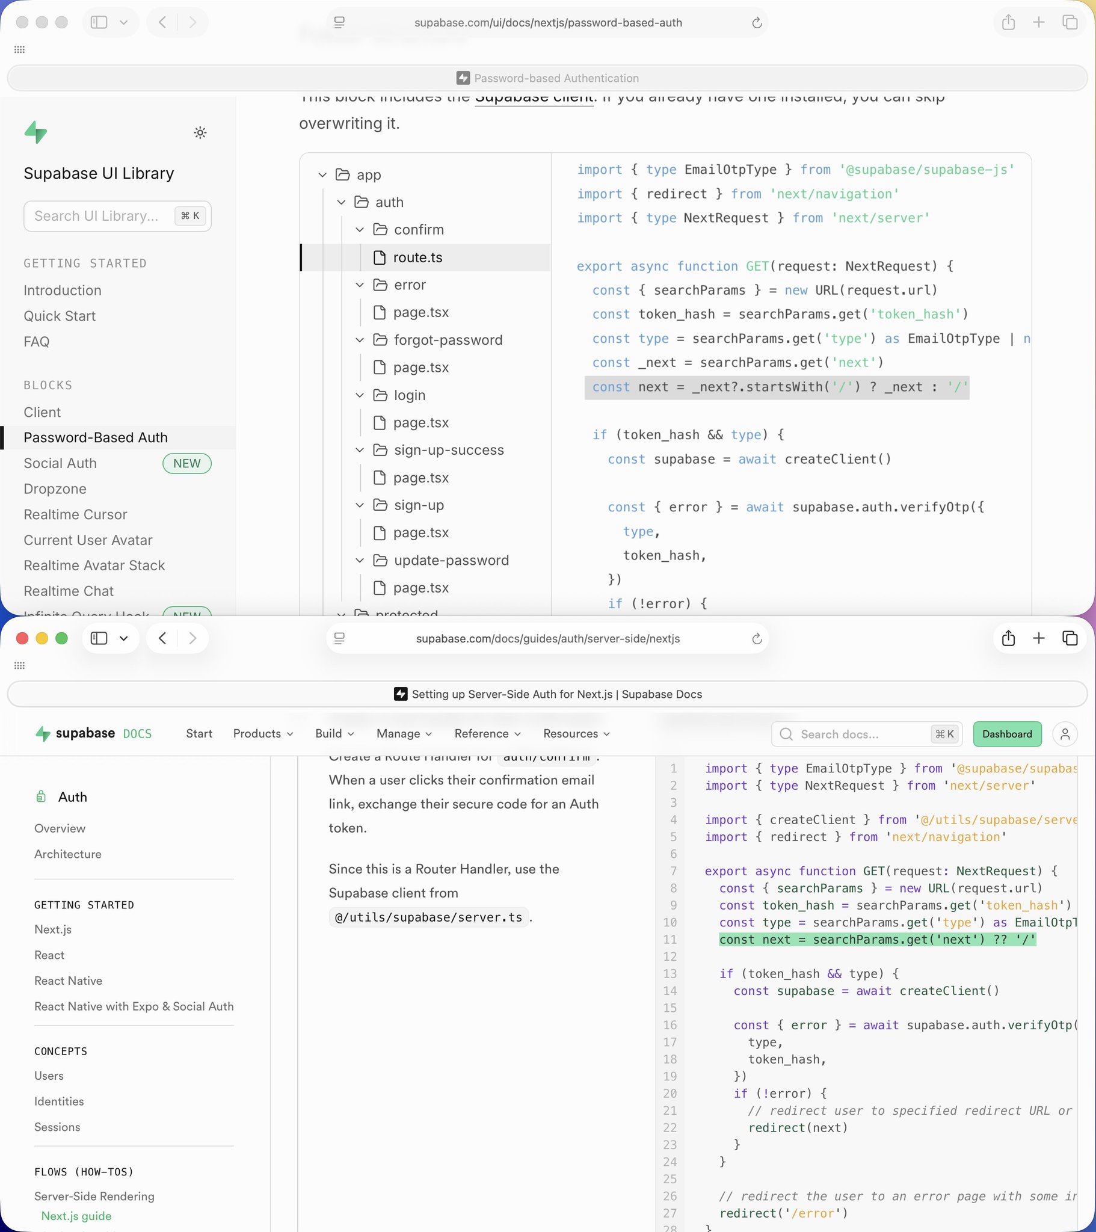
Task: Collapse the confirm folder in file tree
Action: [x=360, y=230]
